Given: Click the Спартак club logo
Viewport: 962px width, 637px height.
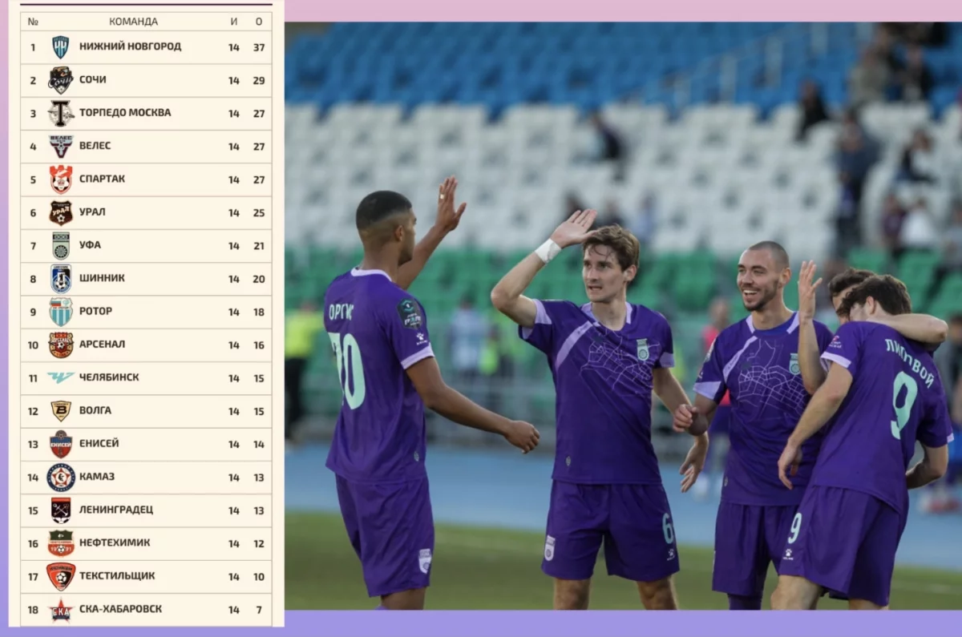Looking at the screenshot, I should (x=60, y=179).
